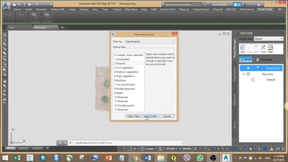Switch to Groups view in Display Manager
Image resolution: width=288 pixels, height=162 pixels.
pyautogui.click(x=246, y=59)
